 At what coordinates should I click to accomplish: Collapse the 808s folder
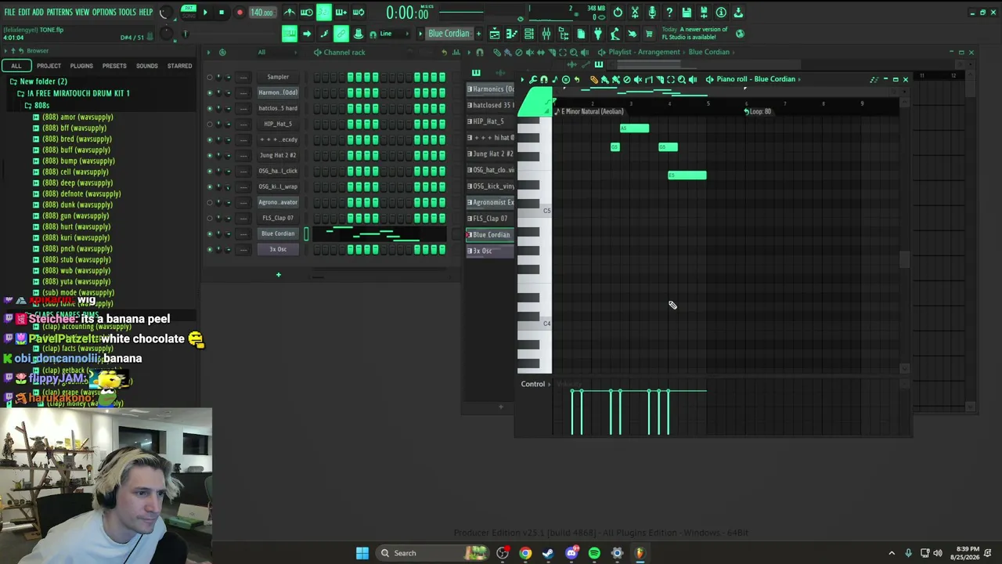[x=28, y=105]
